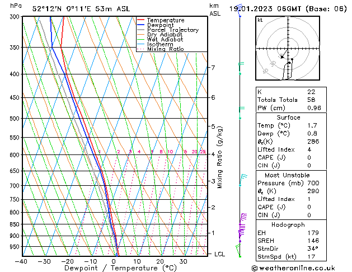Click the date header 19.01.2023 06GMT
Image resolution: width=352 pixels, height=272 pixels.
click(265, 9)
